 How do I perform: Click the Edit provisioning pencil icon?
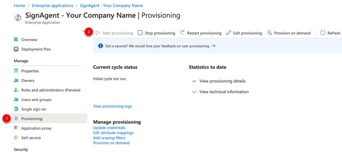tap(228, 33)
